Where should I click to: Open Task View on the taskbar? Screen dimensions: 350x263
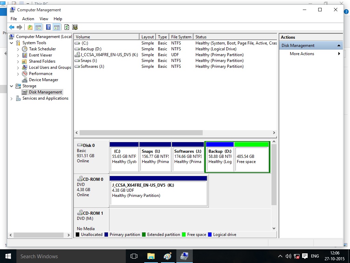(x=134, y=256)
